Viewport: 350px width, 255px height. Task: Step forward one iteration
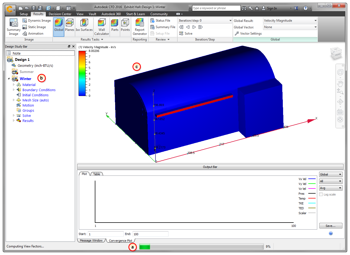coord(194,27)
